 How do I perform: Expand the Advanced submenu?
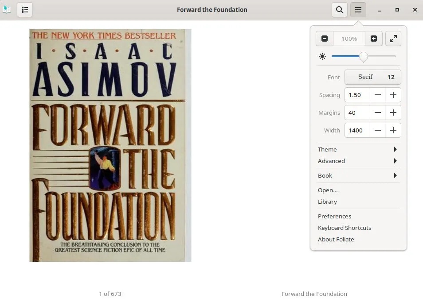tap(358, 161)
